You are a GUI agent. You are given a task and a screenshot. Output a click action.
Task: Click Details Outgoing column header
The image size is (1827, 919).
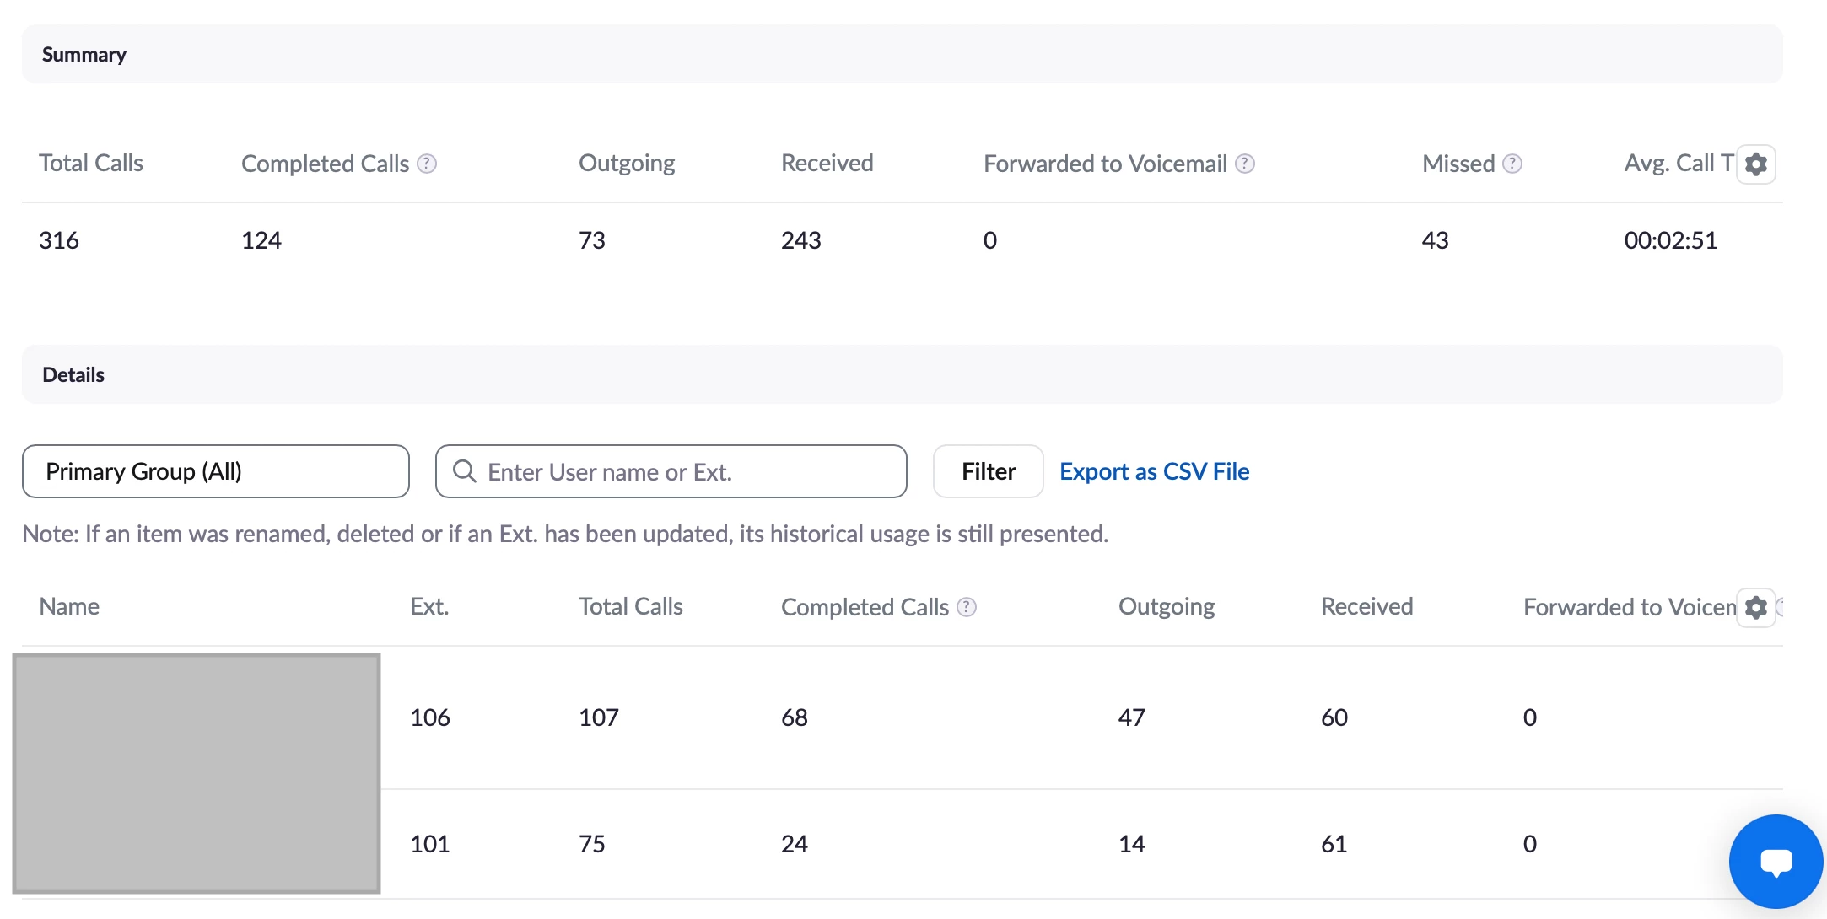[1166, 607]
